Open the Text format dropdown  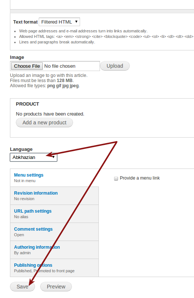[x=59, y=22]
